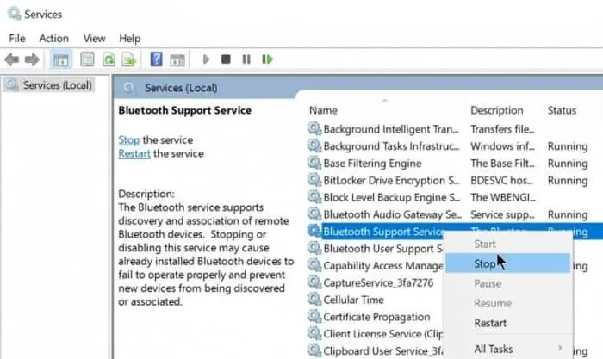Select BitLocker Drive Encryption S... service name
Screen dimensions: 603x359
[x=391, y=180]
